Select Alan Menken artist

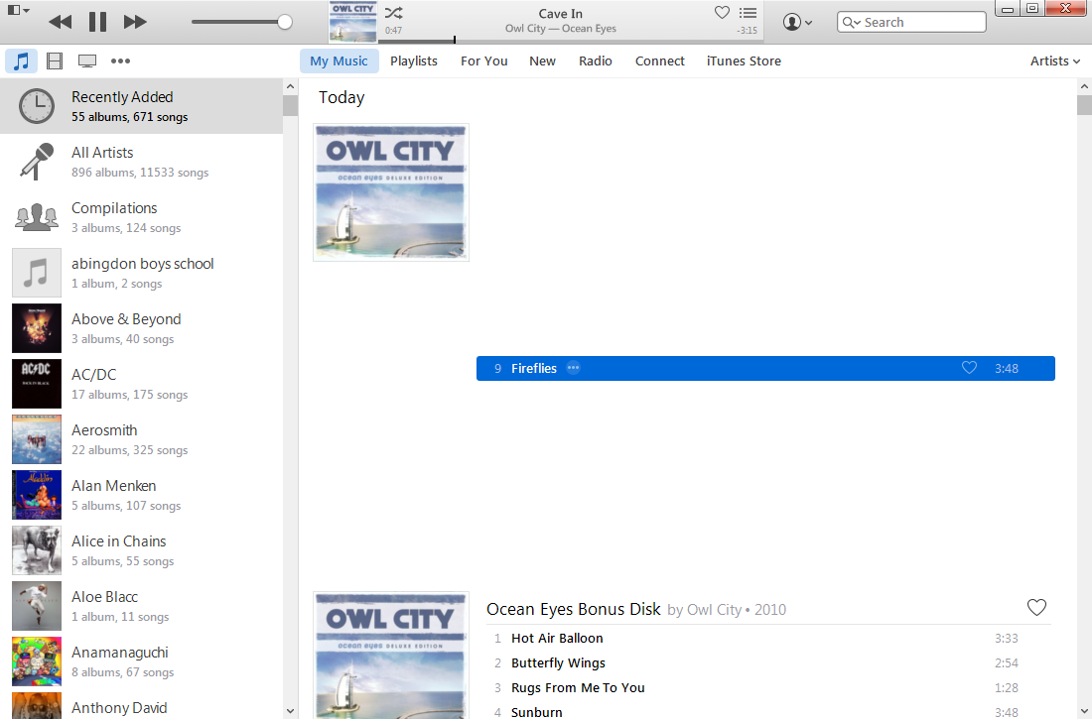tap(141, 495)
